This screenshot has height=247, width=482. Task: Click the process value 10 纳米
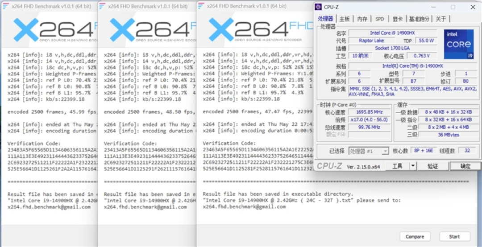click(x=360, y=56)
